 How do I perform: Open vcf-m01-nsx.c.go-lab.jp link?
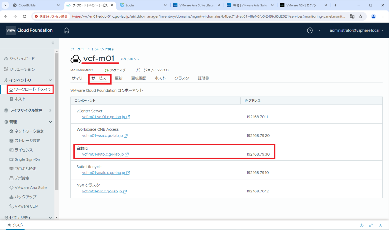pyautogui.click(x=102, y=192)
